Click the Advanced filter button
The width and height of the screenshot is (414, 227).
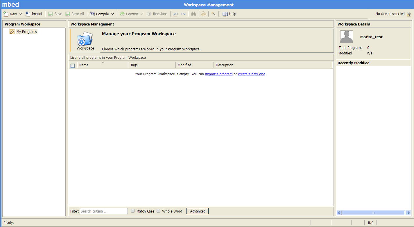click(x=197, y=211)
